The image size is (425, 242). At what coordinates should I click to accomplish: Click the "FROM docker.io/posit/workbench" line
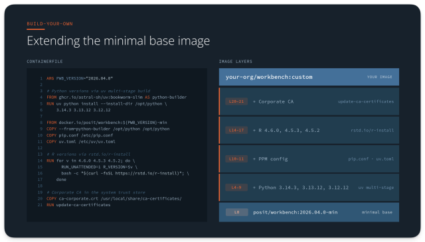107,123
